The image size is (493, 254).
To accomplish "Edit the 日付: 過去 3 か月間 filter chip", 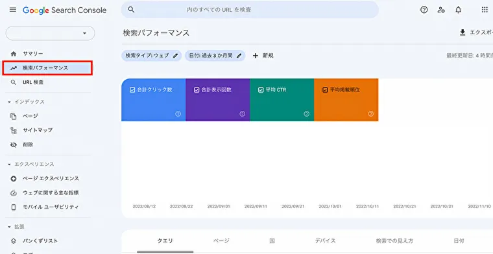I will pyautogui.click(x=215, y=56).
